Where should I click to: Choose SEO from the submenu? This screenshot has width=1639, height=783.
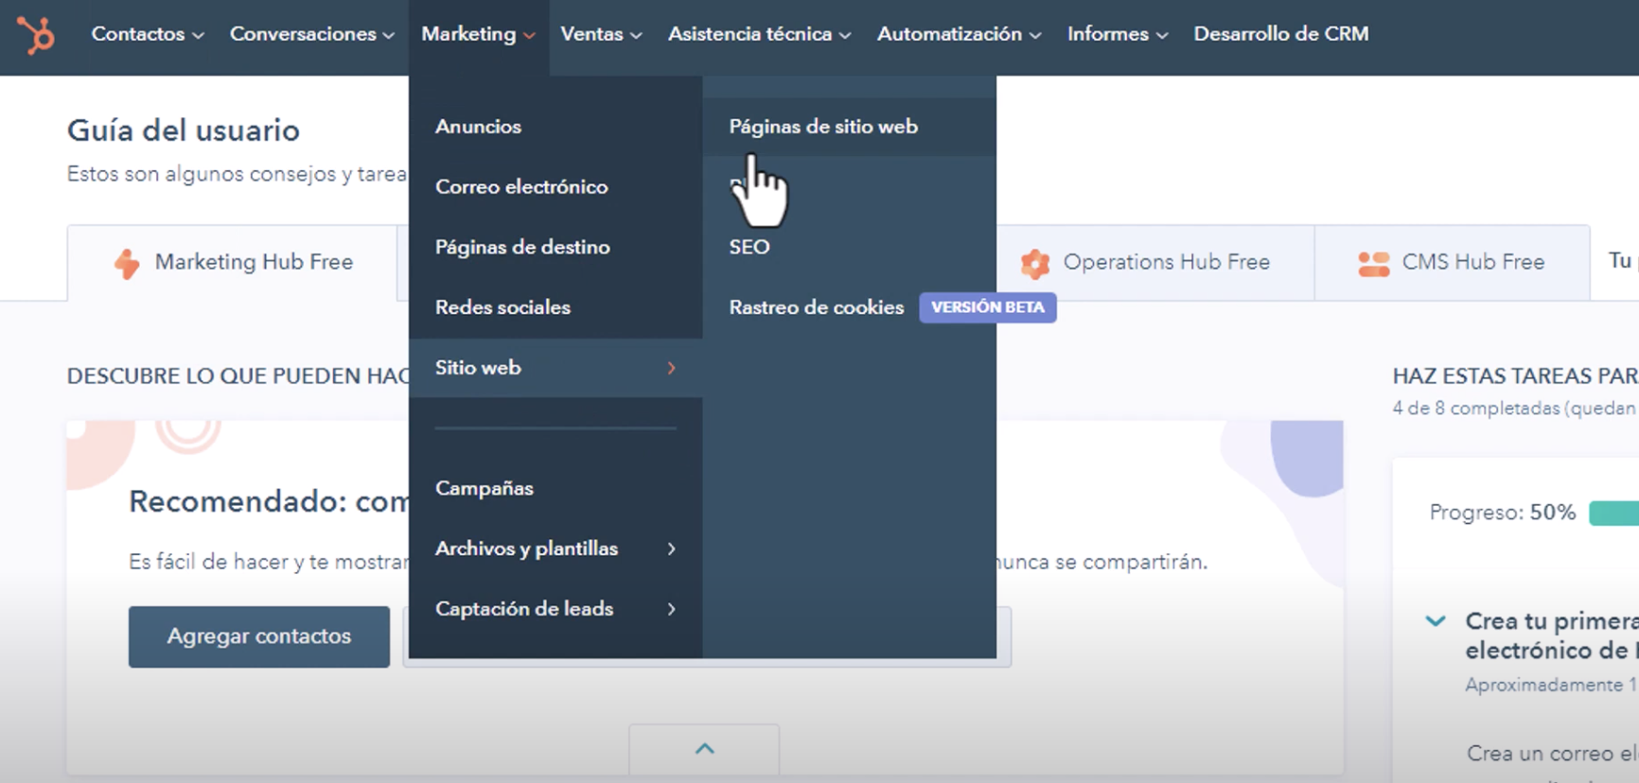click(749, 248)
